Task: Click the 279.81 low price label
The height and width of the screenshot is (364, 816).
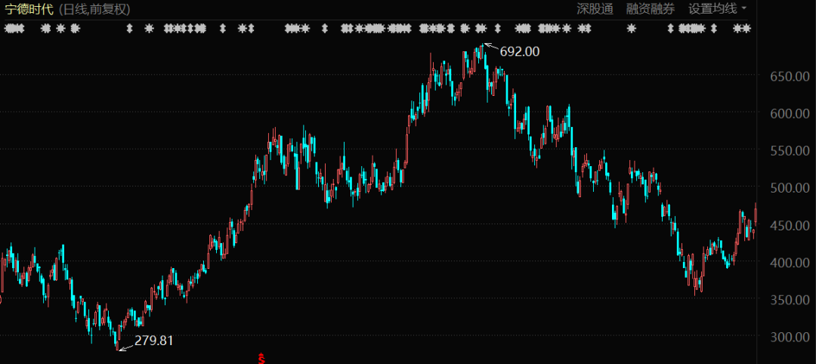Action: 153,341
